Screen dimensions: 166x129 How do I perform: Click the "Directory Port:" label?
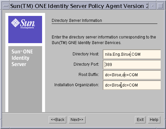(86, 64)
